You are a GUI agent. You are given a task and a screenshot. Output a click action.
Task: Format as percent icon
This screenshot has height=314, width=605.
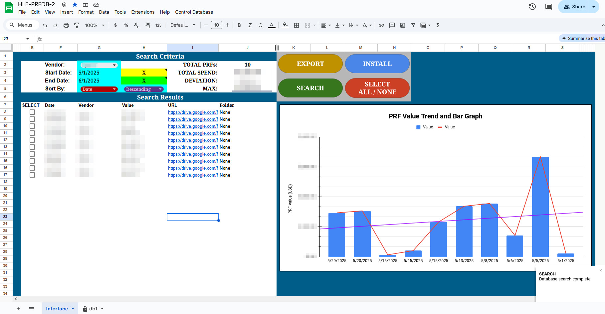pos(126,25)
